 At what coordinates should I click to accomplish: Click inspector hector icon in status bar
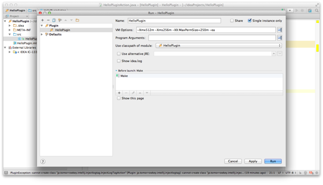pos(306,173)
